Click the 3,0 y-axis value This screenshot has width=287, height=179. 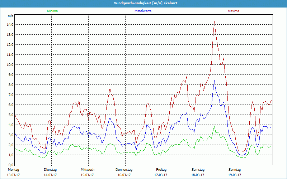click(11, 135)
